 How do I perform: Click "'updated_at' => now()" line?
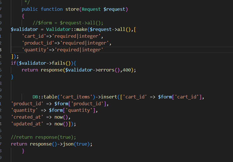[x=43, y=124]
